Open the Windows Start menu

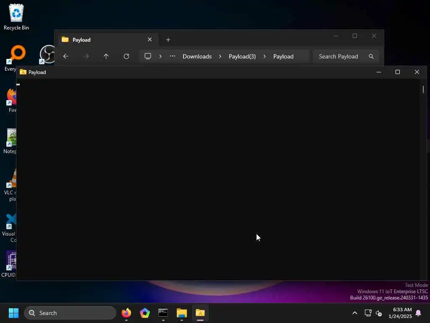coord(13,313)
